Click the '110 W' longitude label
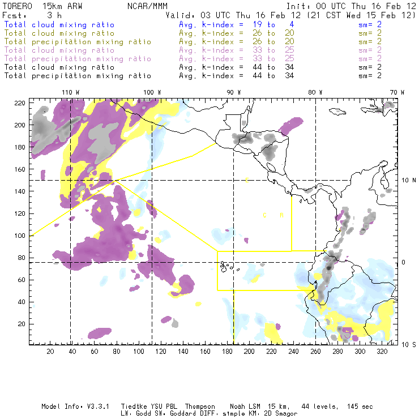419x419 pixels. pyautogui.click(x=71, y=92)
